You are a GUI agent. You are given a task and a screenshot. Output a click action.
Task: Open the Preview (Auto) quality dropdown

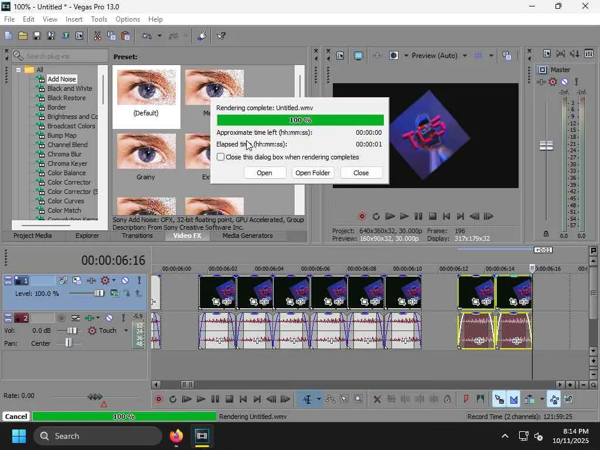pyautogui.click(x=465, y=56)
